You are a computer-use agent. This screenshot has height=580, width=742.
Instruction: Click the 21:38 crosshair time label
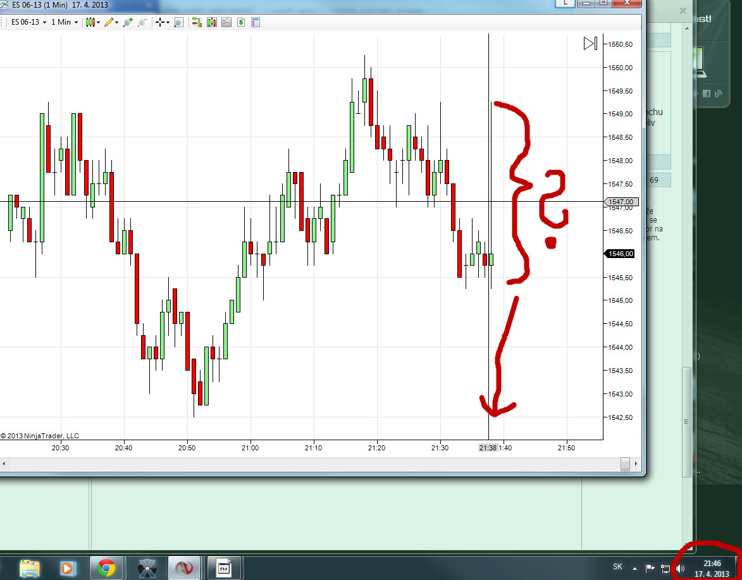[x=488, y=448]
